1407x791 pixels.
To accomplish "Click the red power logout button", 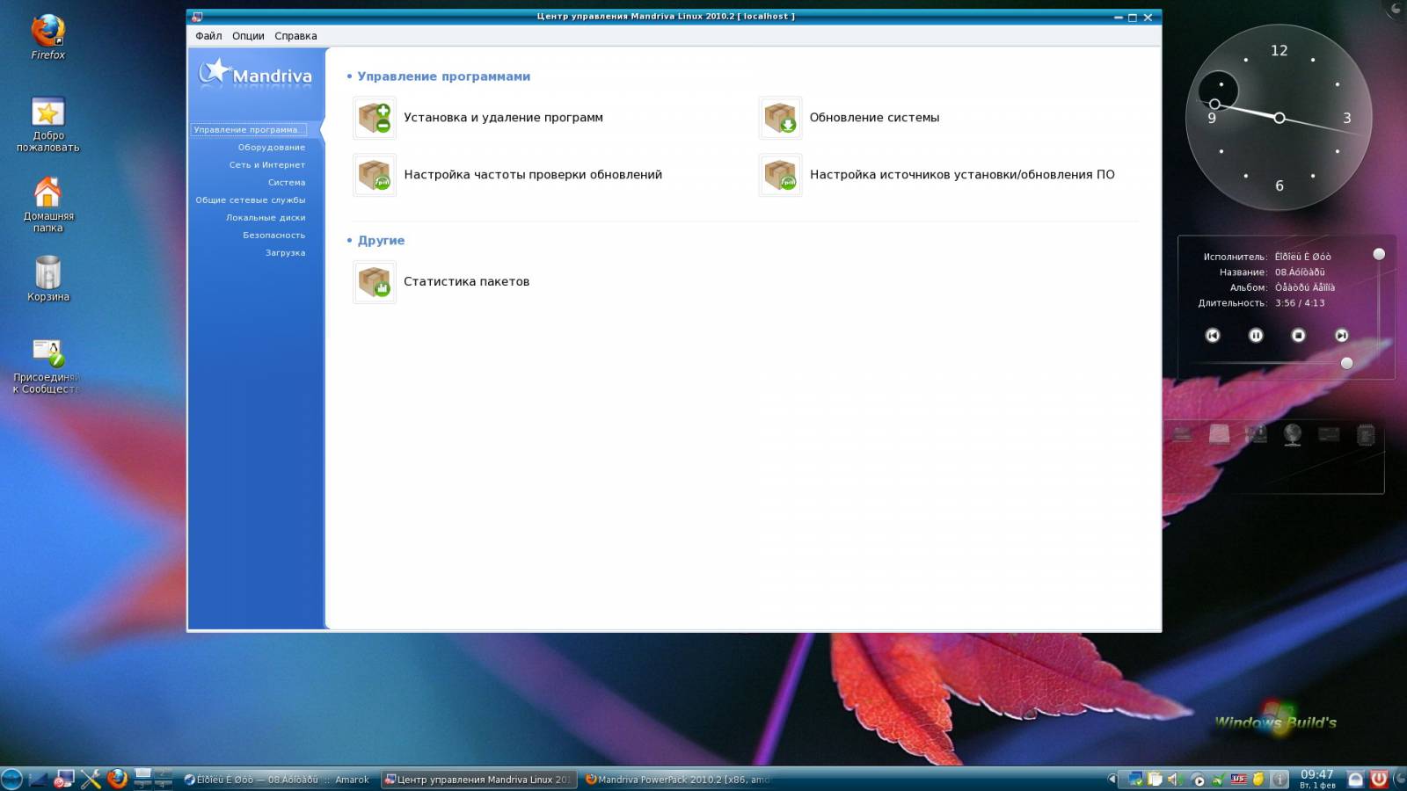I will coord(1379,779).
